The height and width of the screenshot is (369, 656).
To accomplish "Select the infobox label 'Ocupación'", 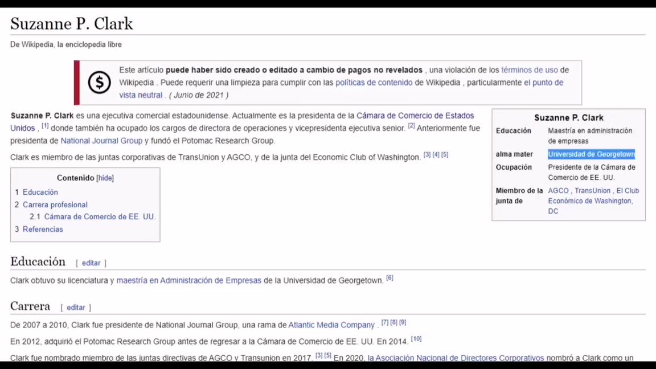I will 514,167.
